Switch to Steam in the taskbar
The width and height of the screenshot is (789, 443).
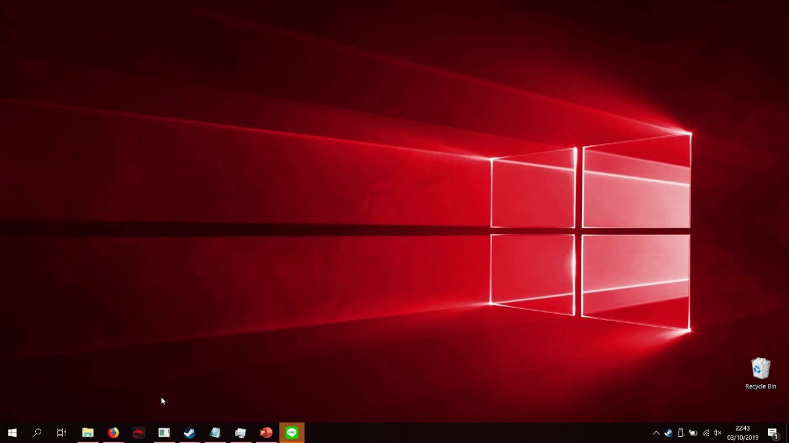(x=189, y=433)
